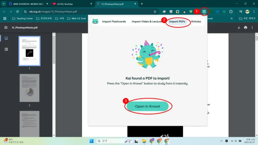Click the blue M extension icon
Screen dimensions: 258x145
coord(217,11)
